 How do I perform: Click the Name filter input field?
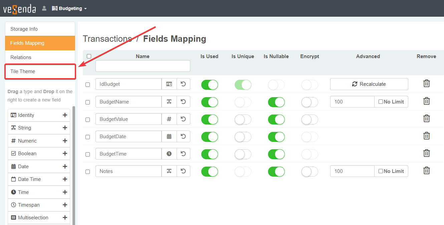coord(143,66)
